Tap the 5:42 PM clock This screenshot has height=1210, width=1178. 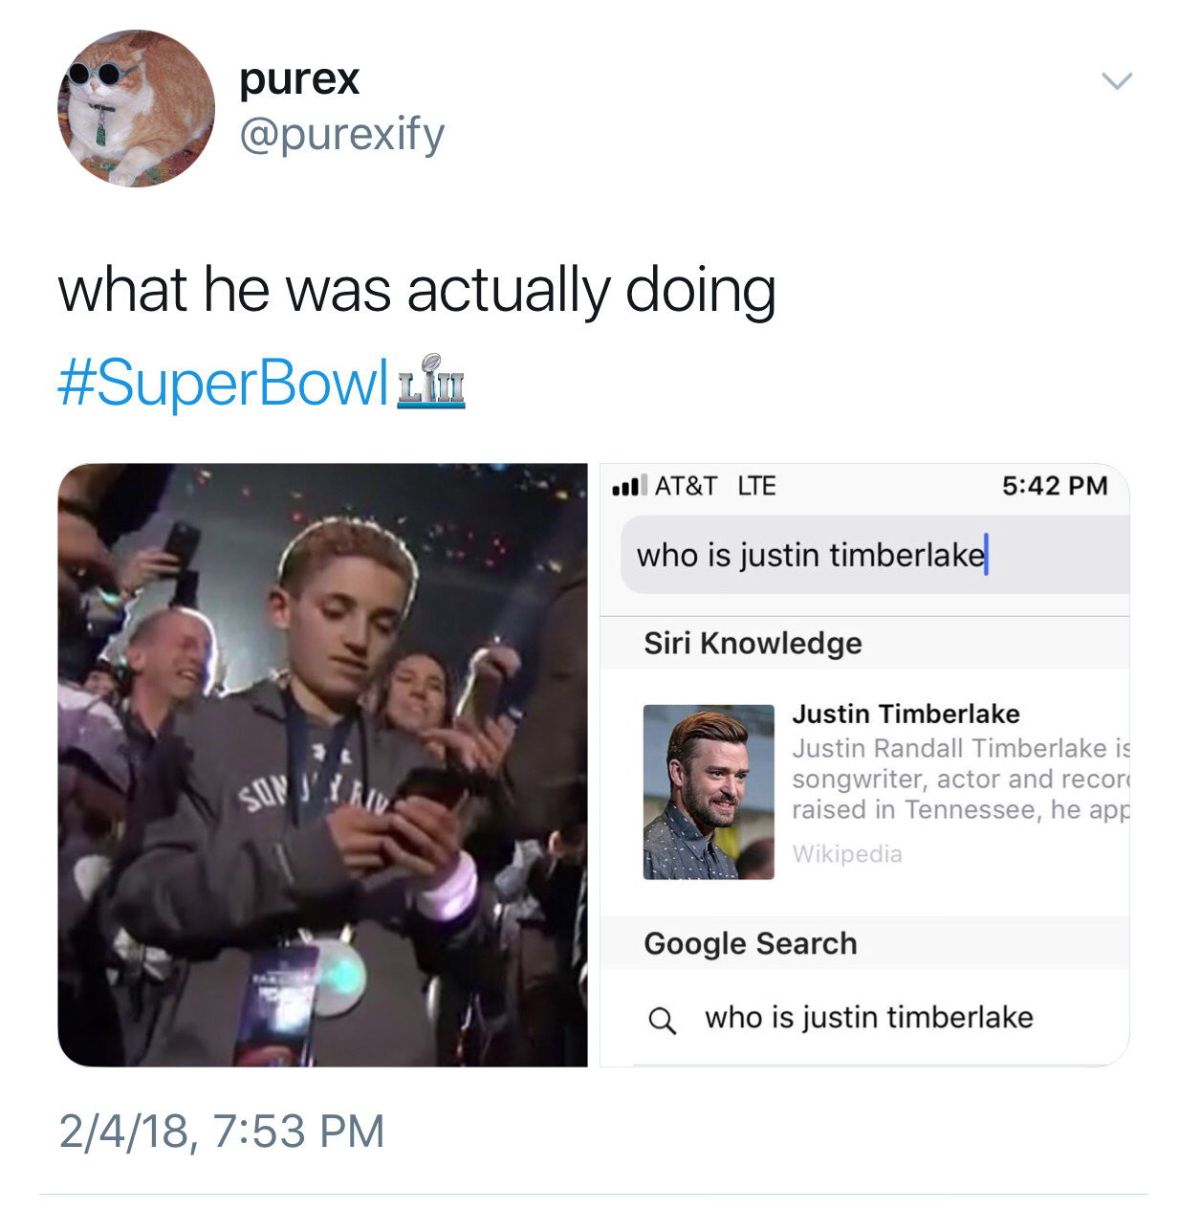coord(1055,486)
